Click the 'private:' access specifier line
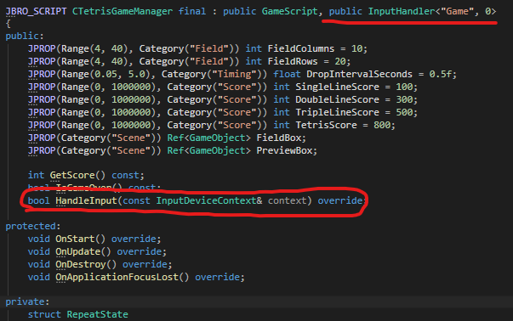The height and width of the screenshot is (321, 513). (27, 301)
